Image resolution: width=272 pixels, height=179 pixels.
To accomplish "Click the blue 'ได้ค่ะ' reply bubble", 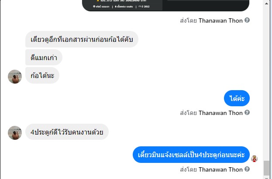I will 237,98.
